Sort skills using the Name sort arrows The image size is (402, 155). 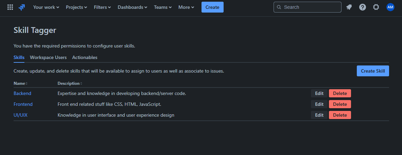pyautogui.click(x=27, y=83)
